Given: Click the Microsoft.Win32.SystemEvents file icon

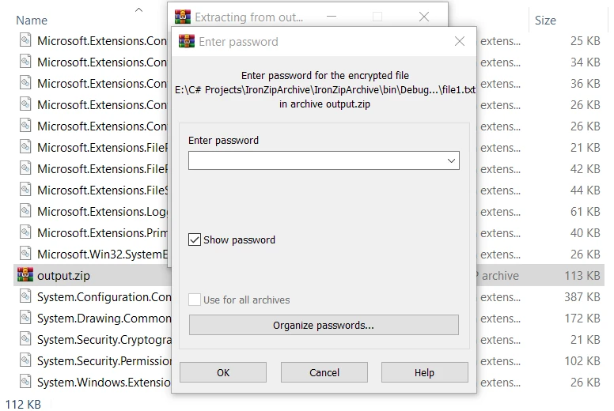Looking at the screenshot, I should pos(25,255).
